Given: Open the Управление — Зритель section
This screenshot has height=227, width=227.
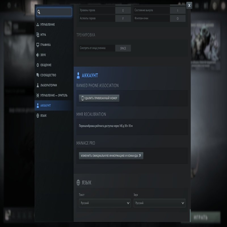Looking at the screenshot, I should click(x=54, y=95).
